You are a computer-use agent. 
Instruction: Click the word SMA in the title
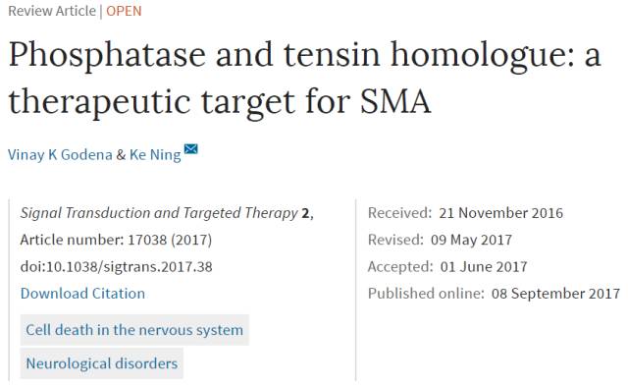tap(395, 101)
